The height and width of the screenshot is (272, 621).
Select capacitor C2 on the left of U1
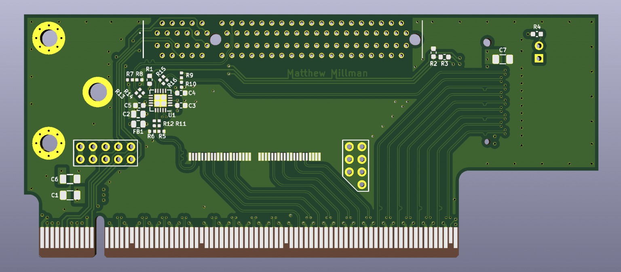coord(137,114)
